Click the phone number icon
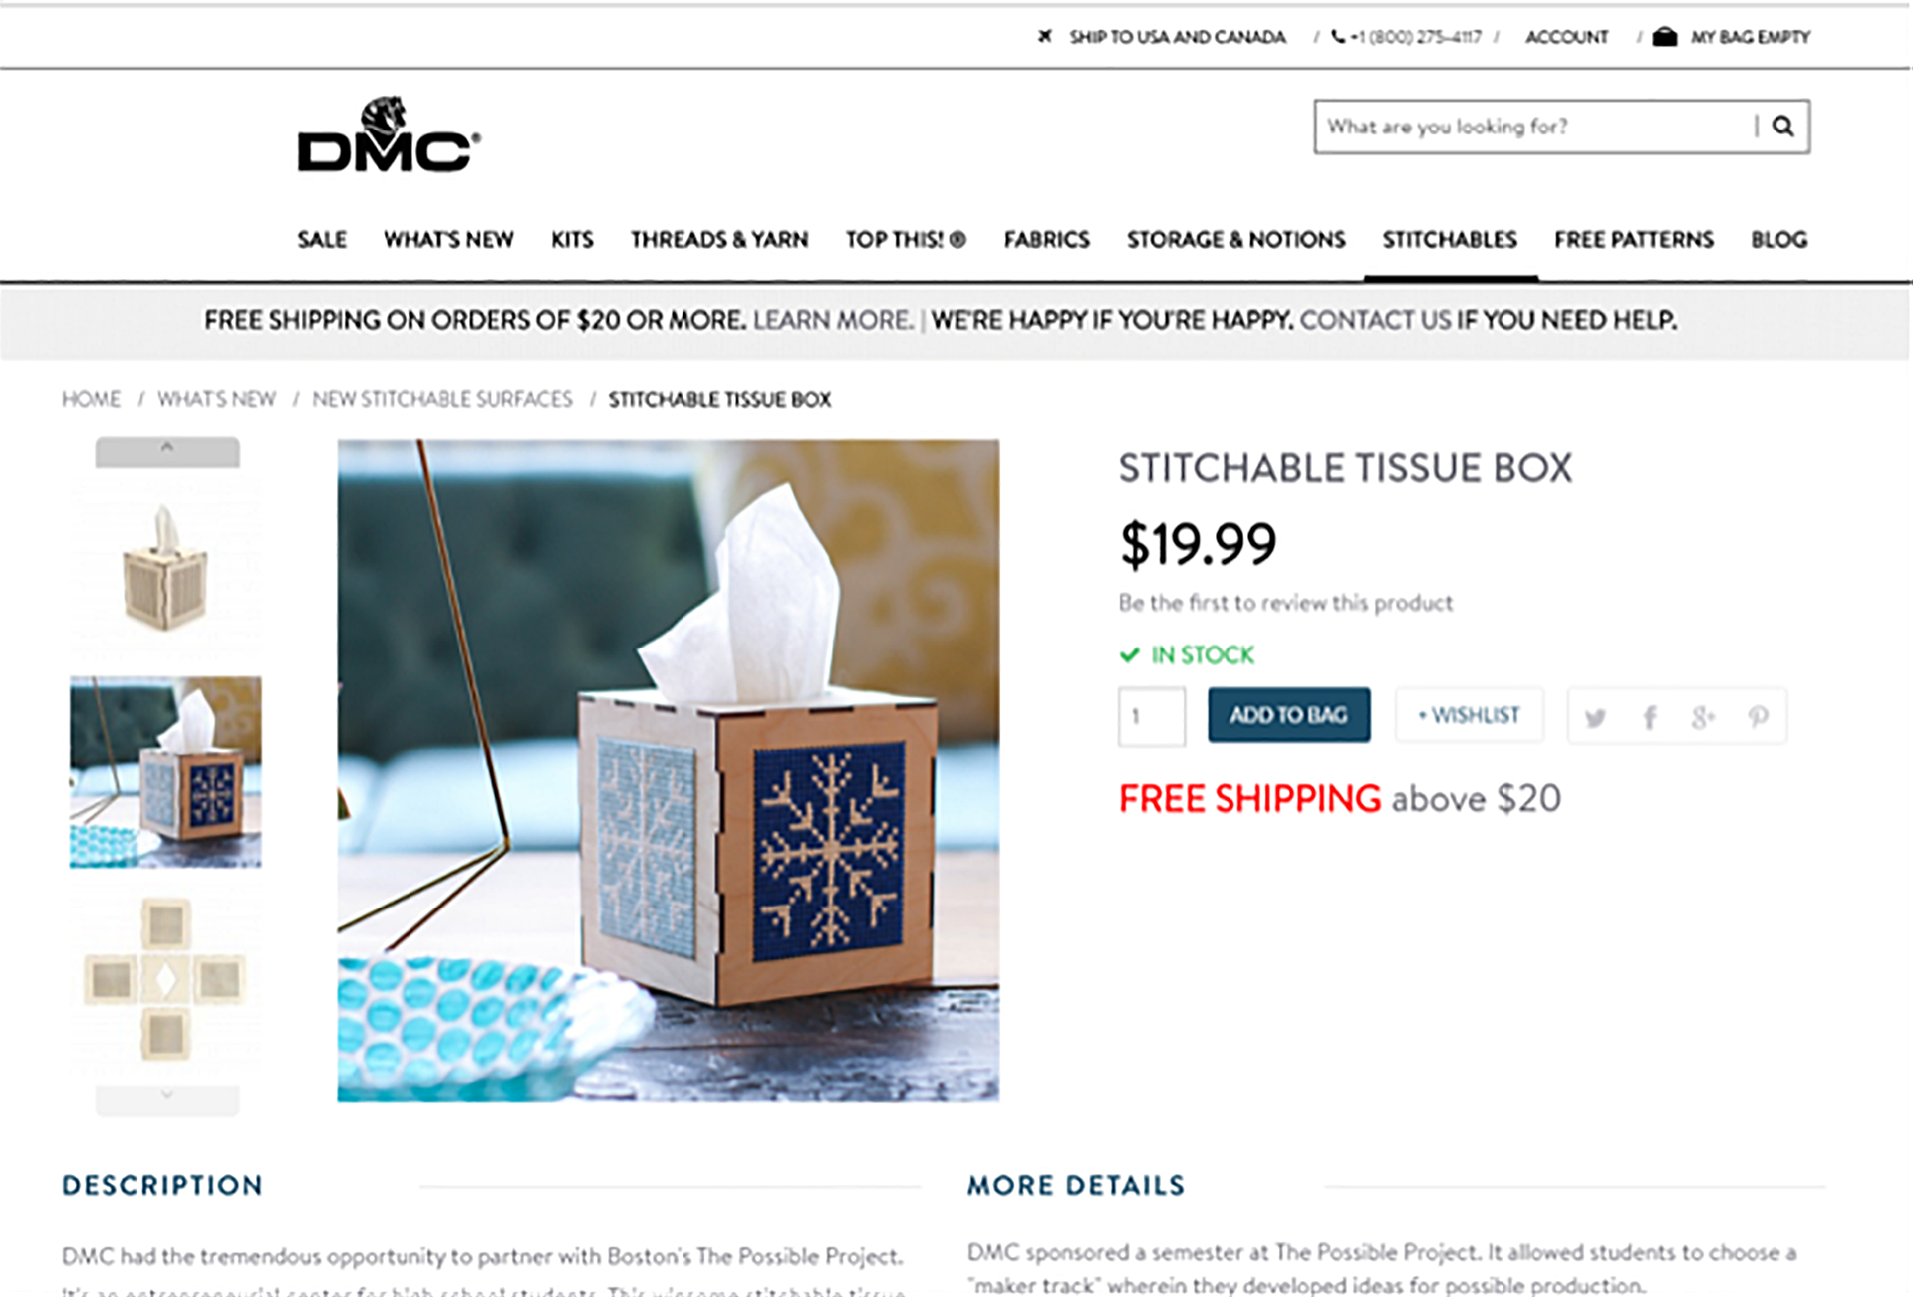 [1338, 37]
